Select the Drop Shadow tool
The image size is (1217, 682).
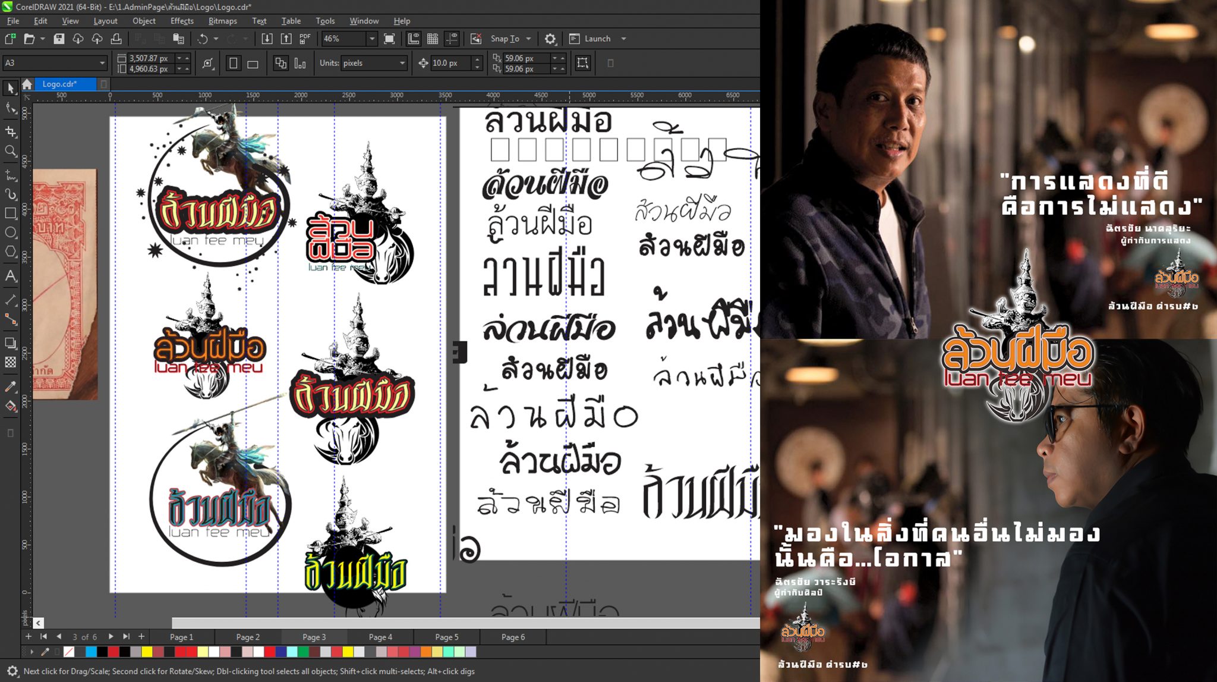click(x=10, y=342)
